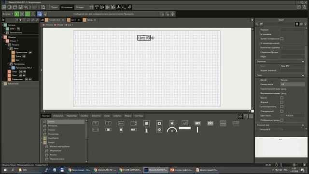This screenshot has height=174, width=309.
Task: Click the zoom in plus icon in status bar
Action: 294,165
